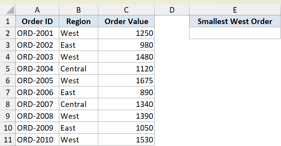
Task: Select the Central region cell for ORD-2007
Action: point(79,104)
